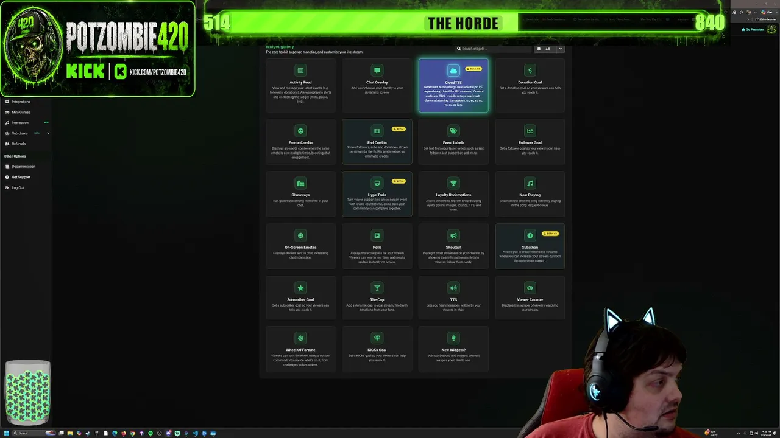
Task: Select the CloudTTS cloud icon
Action: (453, 71)
